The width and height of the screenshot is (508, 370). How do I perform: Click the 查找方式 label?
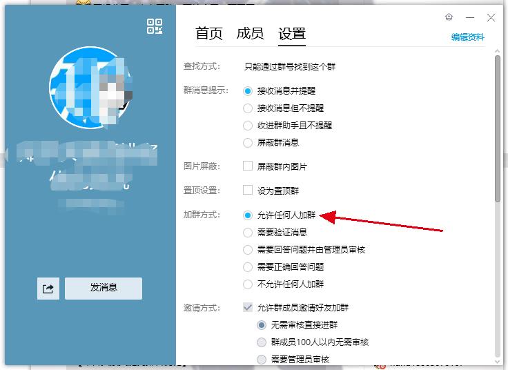(202, 66)
